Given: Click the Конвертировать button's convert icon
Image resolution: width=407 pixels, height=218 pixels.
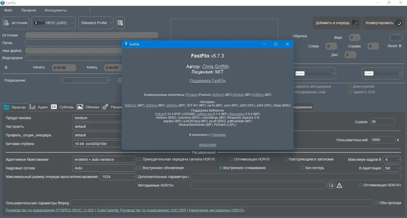Looking at the screenshot, I should tap(399, 23).
